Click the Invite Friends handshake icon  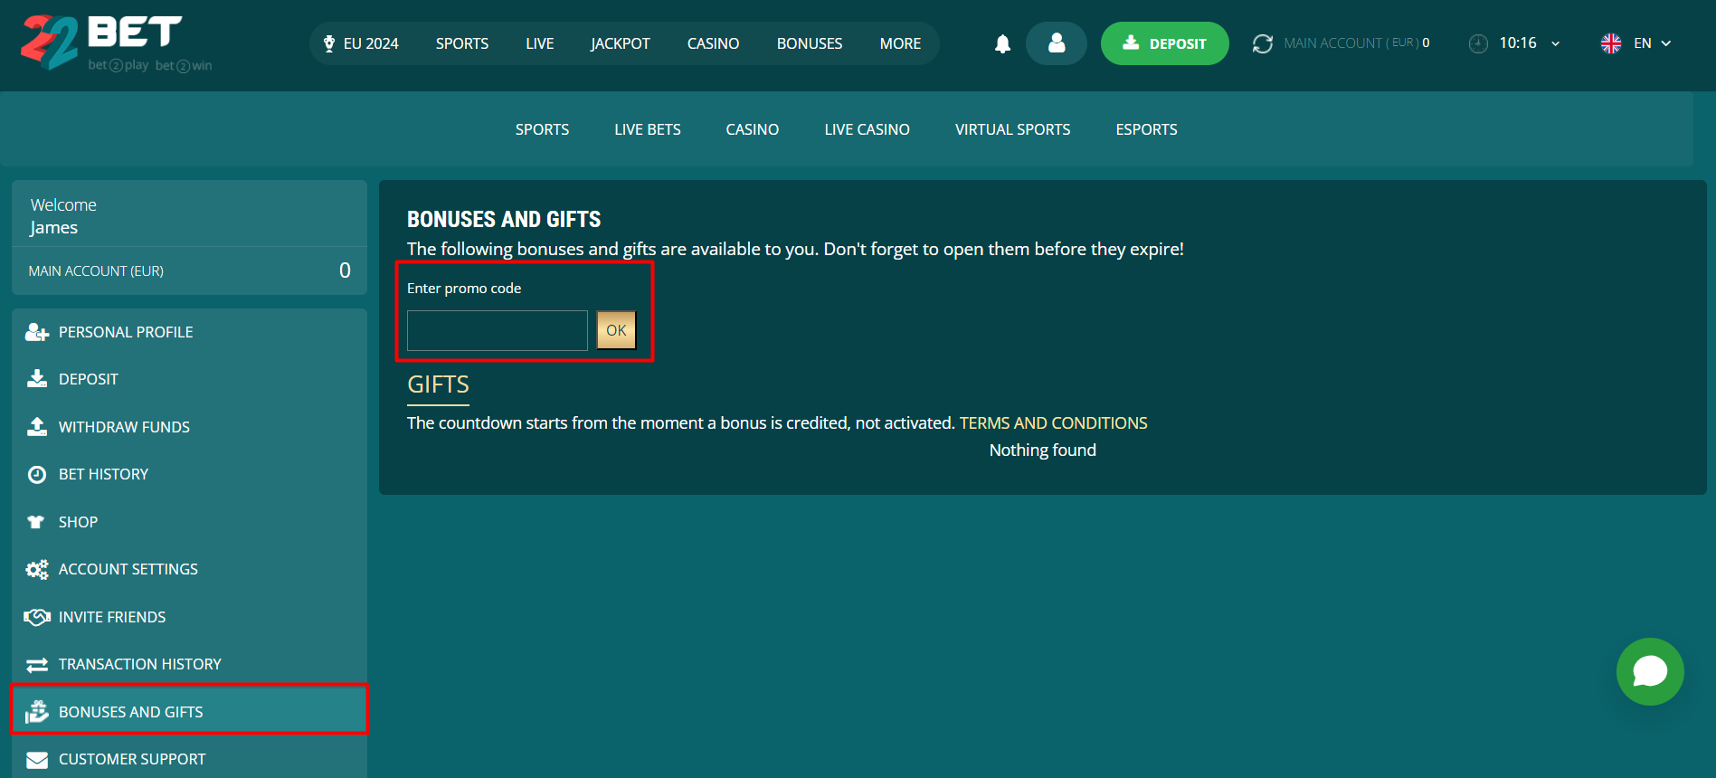coord(37,617)
